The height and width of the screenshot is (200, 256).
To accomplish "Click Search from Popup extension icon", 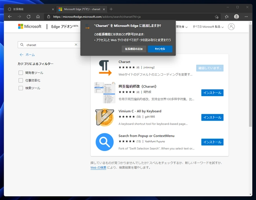I will click(105, 142).
